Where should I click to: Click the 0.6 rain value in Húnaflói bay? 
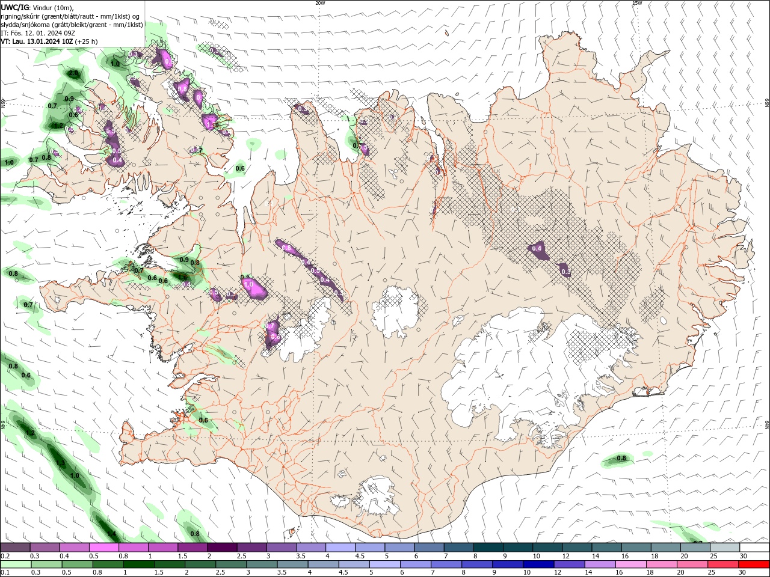[240, 169]
